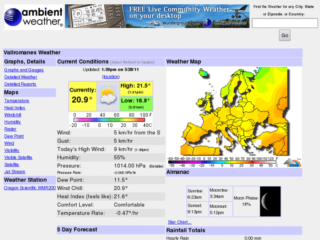The width and height of the screenshot is (320, 240).
Task: Open the Graphs and Gauges link
Action: (24, 70)
